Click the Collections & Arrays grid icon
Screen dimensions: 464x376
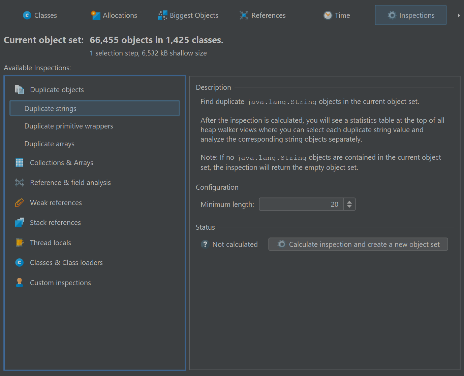19,162
